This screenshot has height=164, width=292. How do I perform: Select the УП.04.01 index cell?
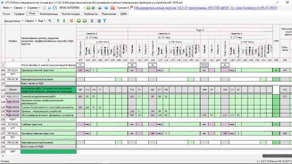13,124
